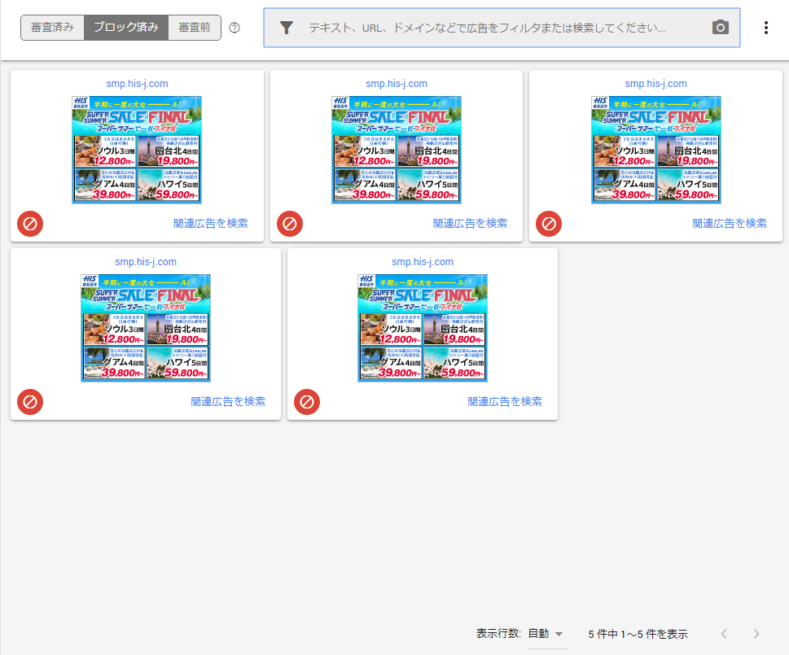Click the camera image search icon
This screenshot has height=655, width=789.
(720, 28)
